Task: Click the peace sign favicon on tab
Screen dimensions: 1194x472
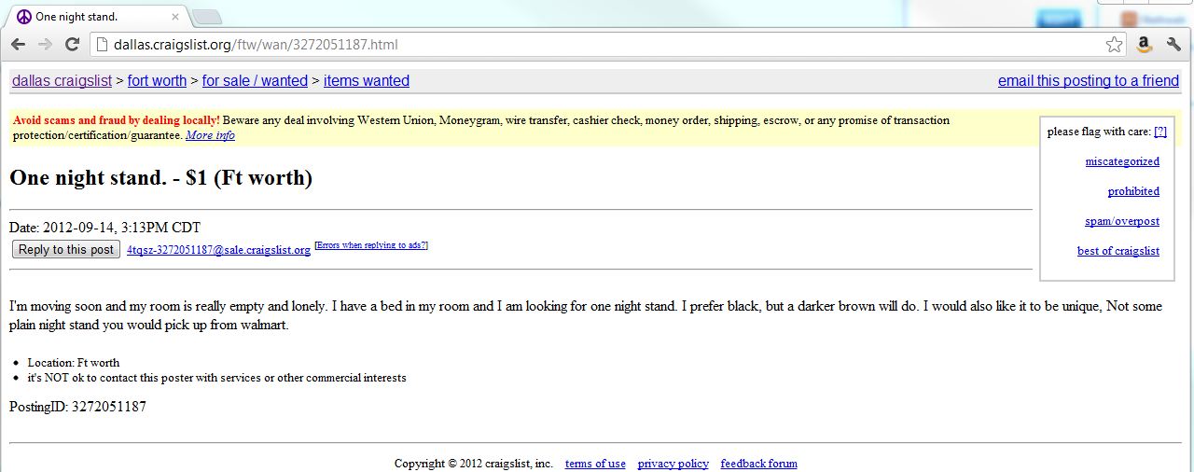Action: tap(24, 17)
